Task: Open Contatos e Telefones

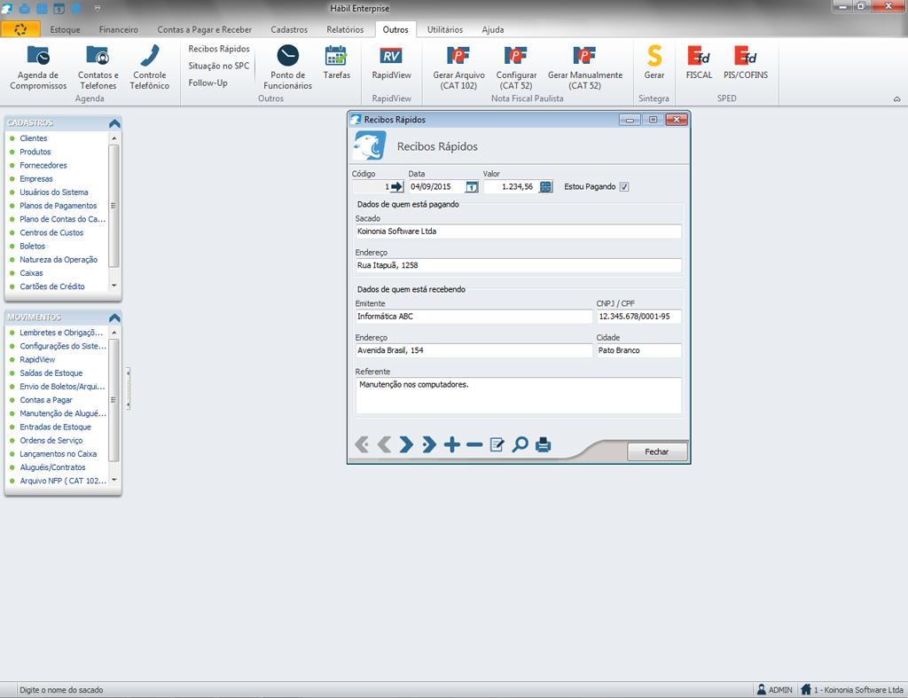Action: [98, 67]
